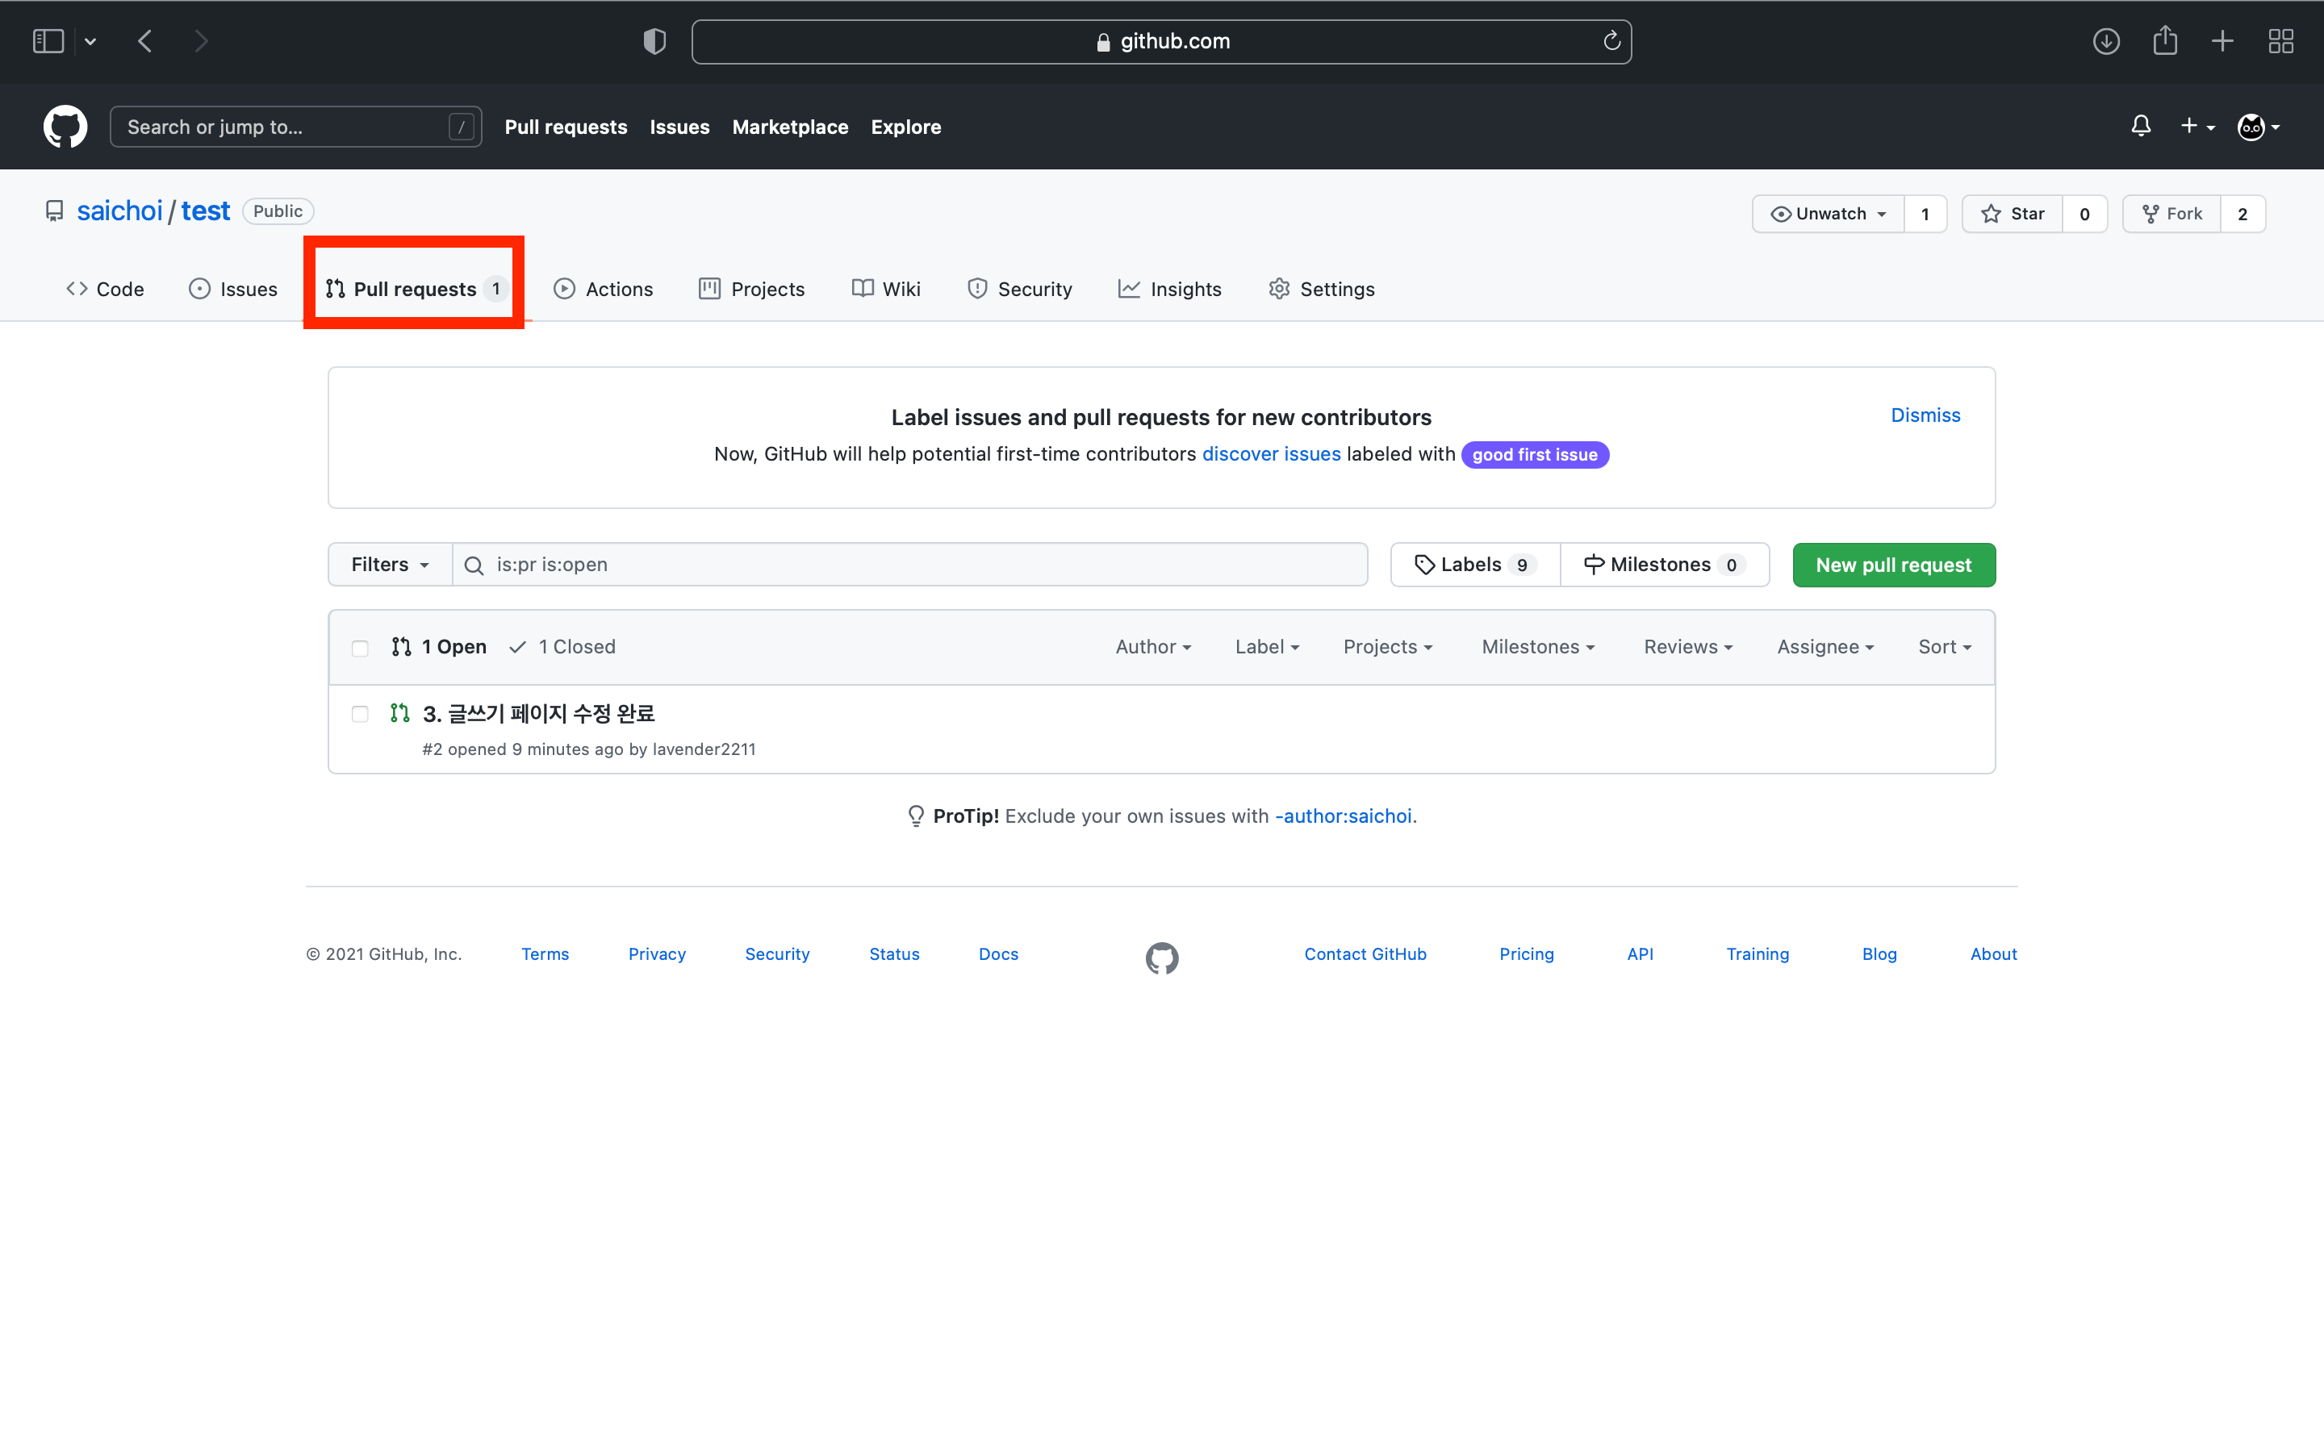Open pull request 3. 글쓰기 페이지 수정 완료
The height and width of the screenshot is (1452, 2324).
pos(539,714)
